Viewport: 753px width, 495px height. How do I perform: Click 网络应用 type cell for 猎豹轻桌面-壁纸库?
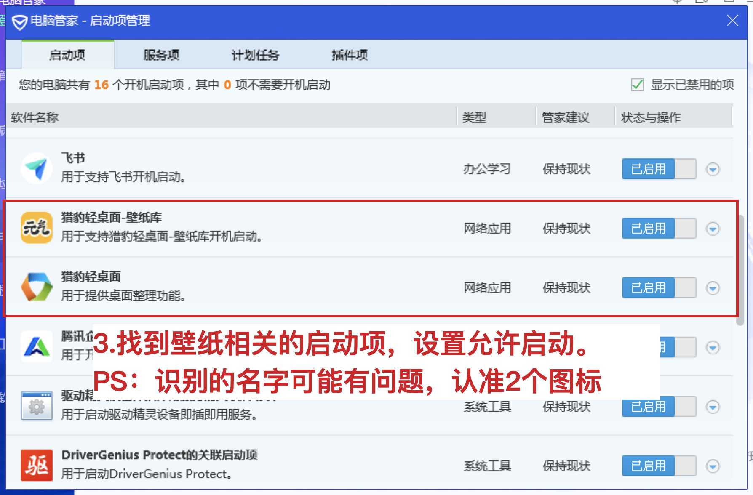pos(487,228)
